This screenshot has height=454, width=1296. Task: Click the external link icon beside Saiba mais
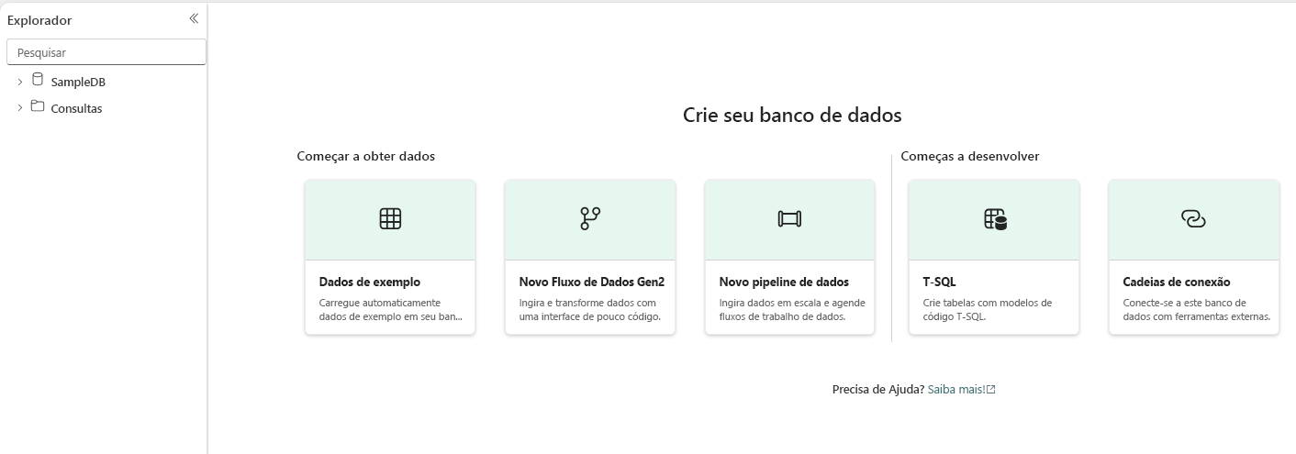coord(990,390)
